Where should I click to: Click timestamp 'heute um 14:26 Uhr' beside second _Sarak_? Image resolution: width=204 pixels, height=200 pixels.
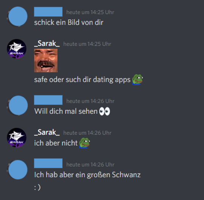87,133
